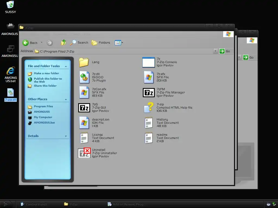This screenshot has height=208, width=278.
Task: Open AMONGSUS.bat link in Other Places
Action: tap(45, 123)
